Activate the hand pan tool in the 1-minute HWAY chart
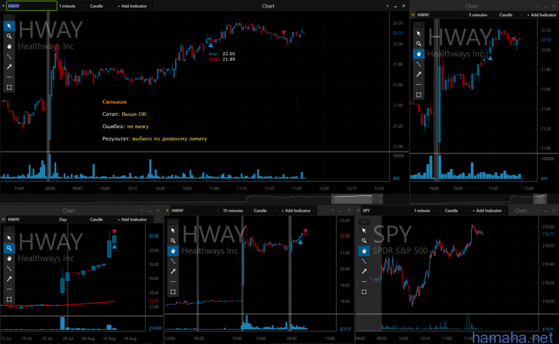Viewport: 559px width, 344px height. tap(9, 47)
